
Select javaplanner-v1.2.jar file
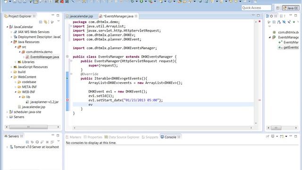pos(42,102)
